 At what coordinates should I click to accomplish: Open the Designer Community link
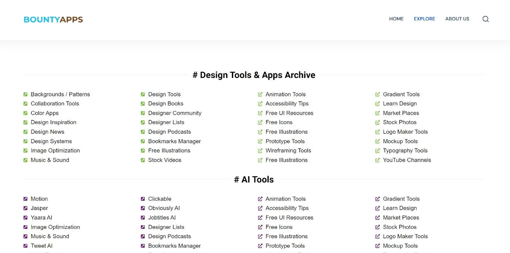tap(175, 113)
